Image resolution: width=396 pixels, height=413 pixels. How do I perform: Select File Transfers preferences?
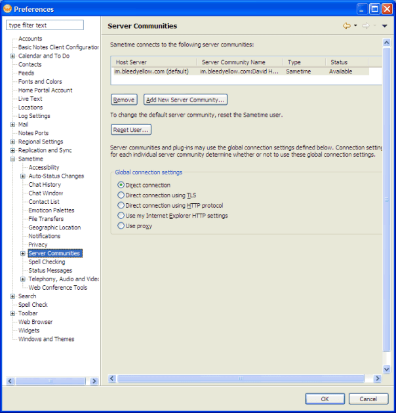click(46, 219)
